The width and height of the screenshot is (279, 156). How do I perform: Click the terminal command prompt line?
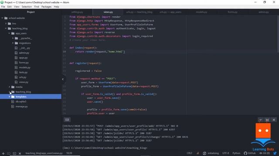point(105,148)
